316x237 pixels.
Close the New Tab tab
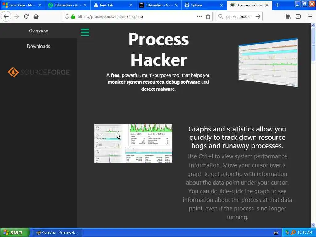click(x=131, y=5)
